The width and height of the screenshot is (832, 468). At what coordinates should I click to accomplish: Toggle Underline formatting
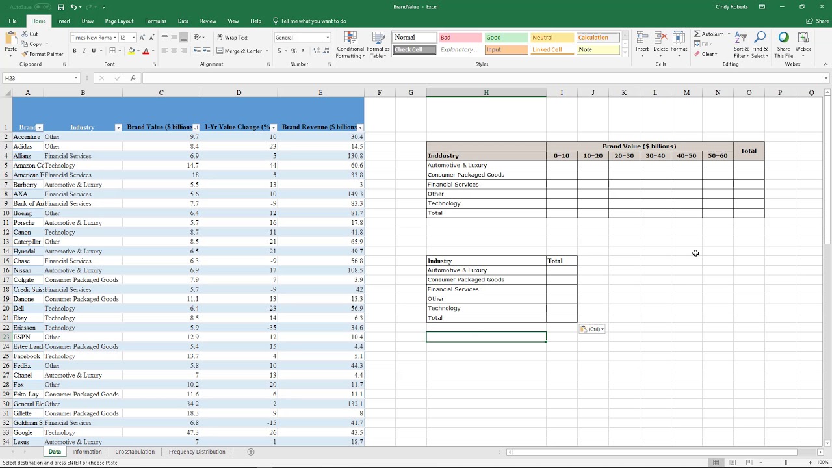point(94,51)
